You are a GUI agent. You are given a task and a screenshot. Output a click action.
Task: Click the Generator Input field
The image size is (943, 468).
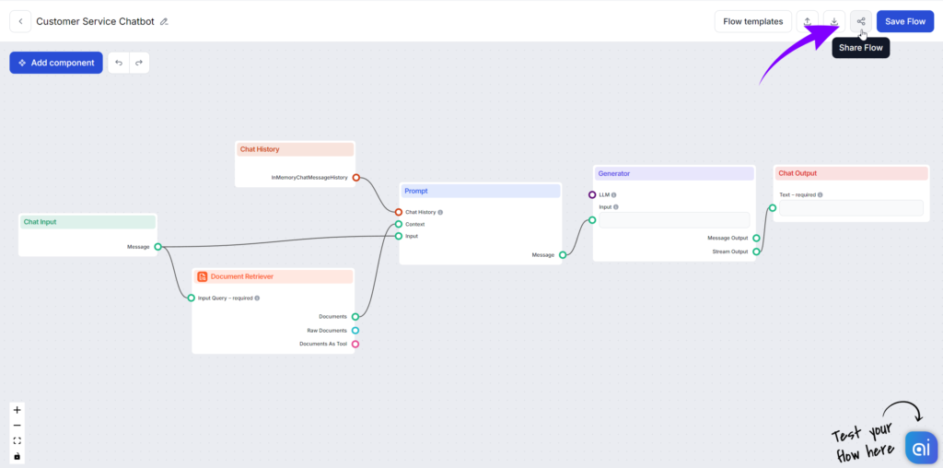(674, 220)
